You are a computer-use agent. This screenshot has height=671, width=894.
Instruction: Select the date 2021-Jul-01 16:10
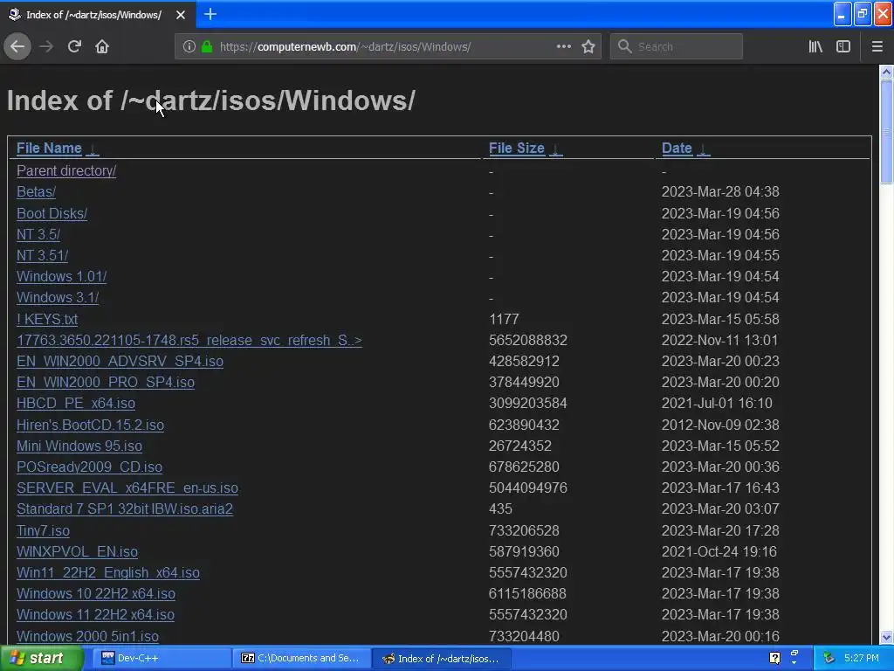coord(717,403)
